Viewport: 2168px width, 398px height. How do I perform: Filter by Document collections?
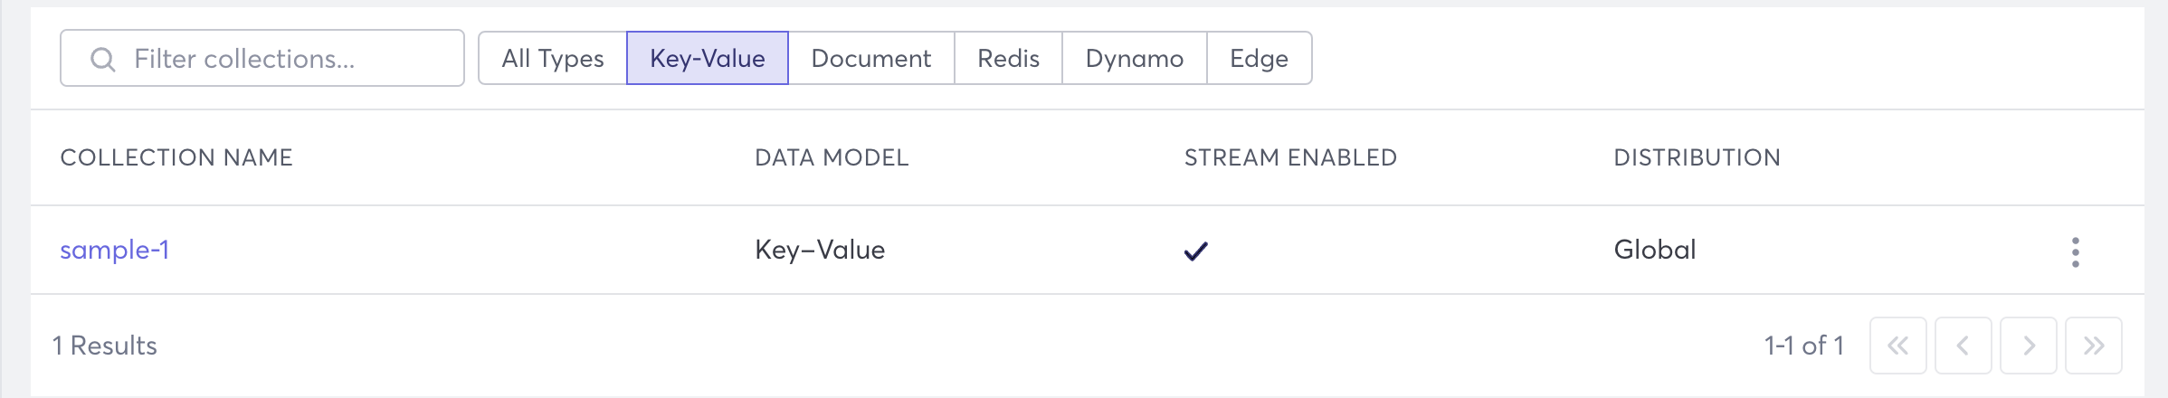click(870, 59)
